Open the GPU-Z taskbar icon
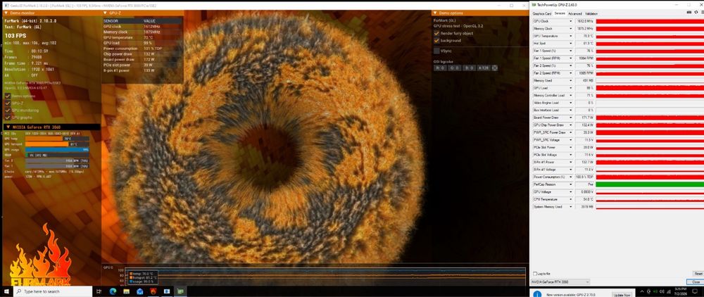Image resolution: width=704 pixels, height=297 pixels. click(x=180, y=291)
